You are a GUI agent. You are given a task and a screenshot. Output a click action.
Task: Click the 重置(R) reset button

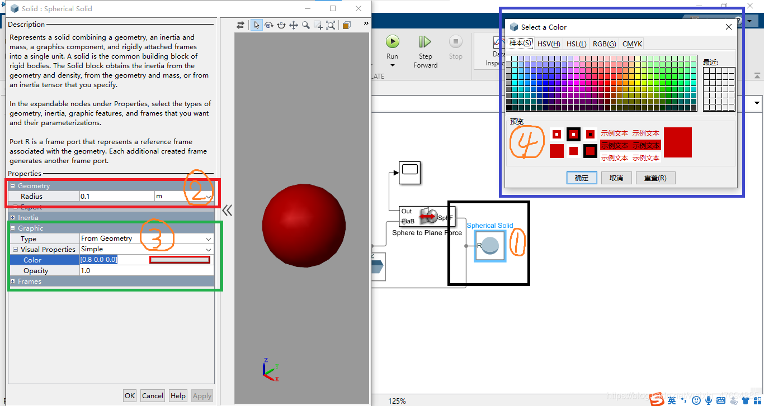coord(655,178)
